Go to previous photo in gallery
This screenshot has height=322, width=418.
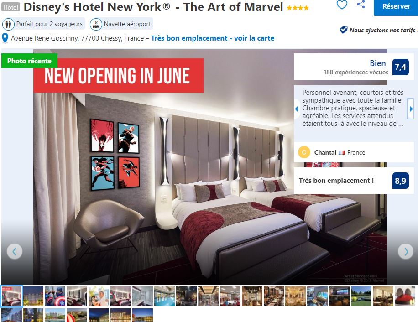[15, 251]
